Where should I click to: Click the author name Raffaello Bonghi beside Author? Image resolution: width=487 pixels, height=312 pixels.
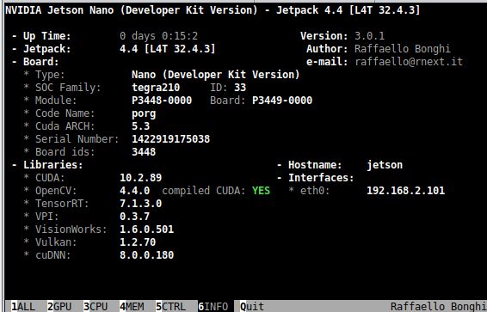pyautogui.click(x=403, y=49)
